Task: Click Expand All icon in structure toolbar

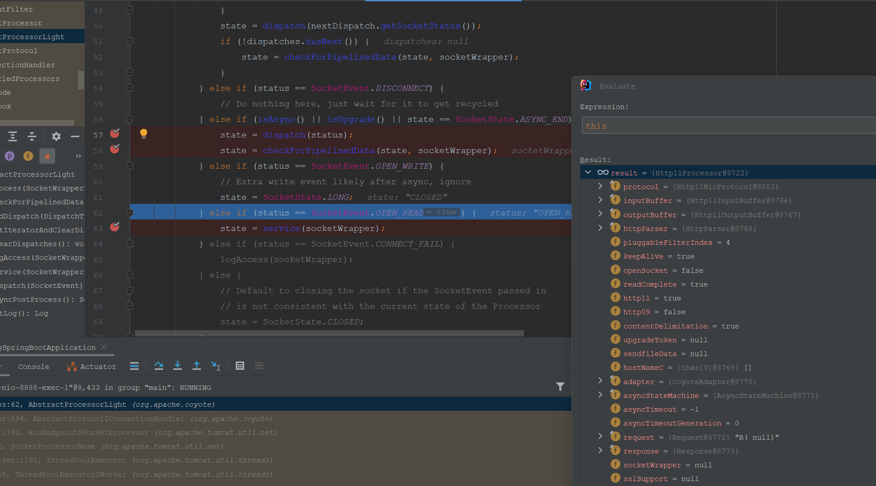Action: [13, 137]
